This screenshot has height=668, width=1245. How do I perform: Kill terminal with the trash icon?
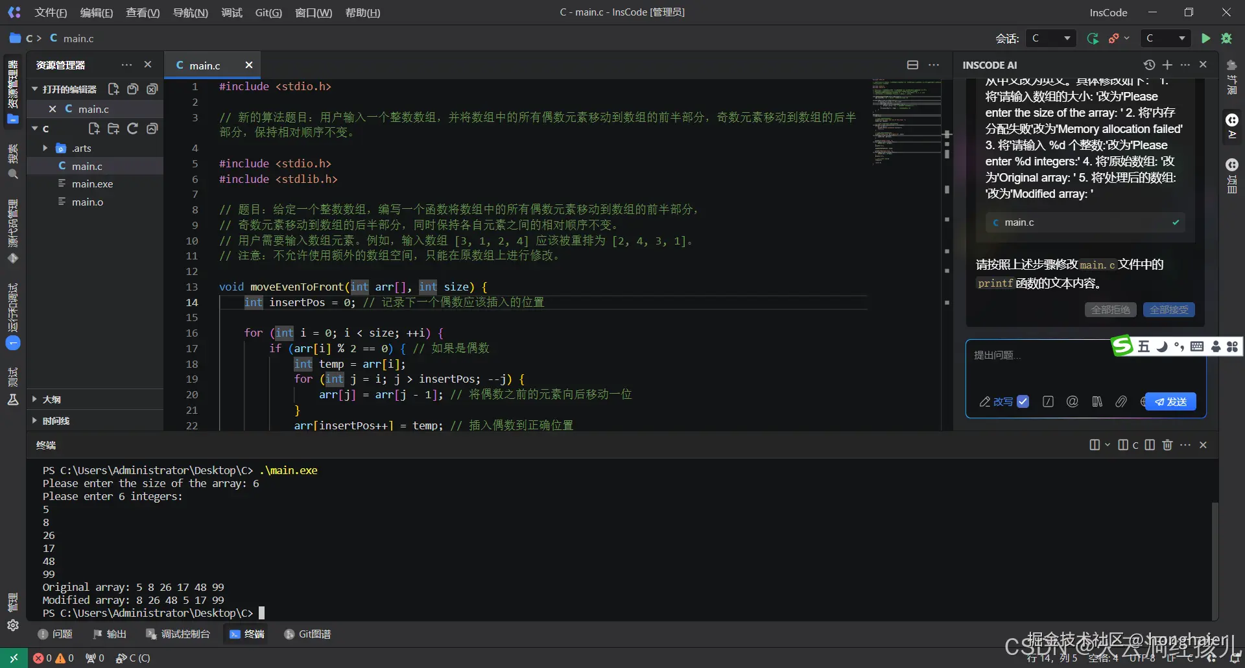click(1167, 445)
